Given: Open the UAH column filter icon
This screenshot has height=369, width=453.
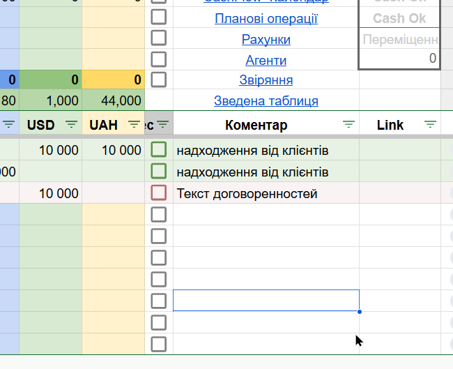Looking at the screenshot, I should (134, 125).
